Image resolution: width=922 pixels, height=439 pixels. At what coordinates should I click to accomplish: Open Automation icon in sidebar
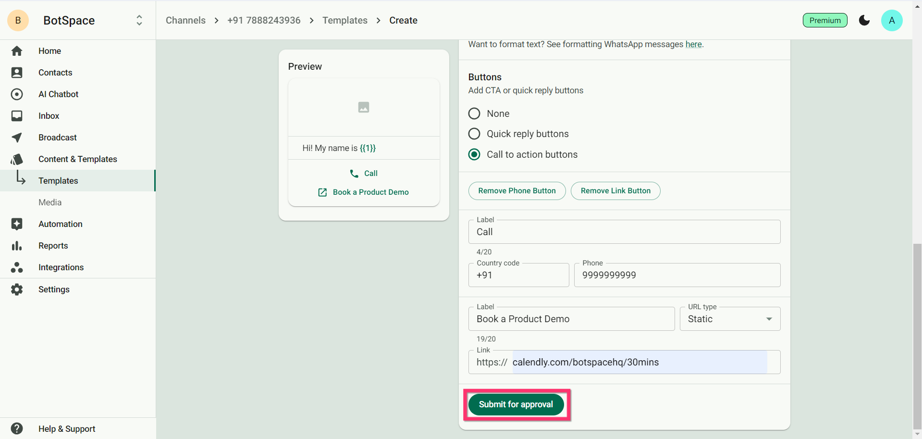click(x=17, y=224)
